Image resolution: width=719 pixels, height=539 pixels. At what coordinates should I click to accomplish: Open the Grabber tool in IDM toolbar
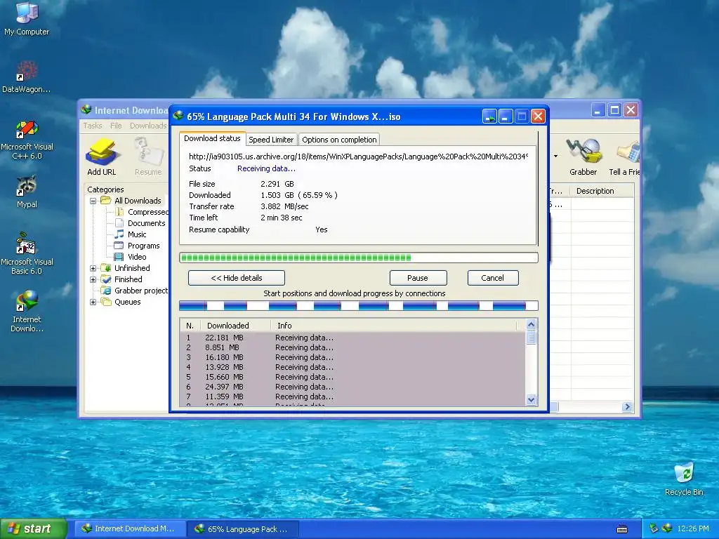pos(583,157)
